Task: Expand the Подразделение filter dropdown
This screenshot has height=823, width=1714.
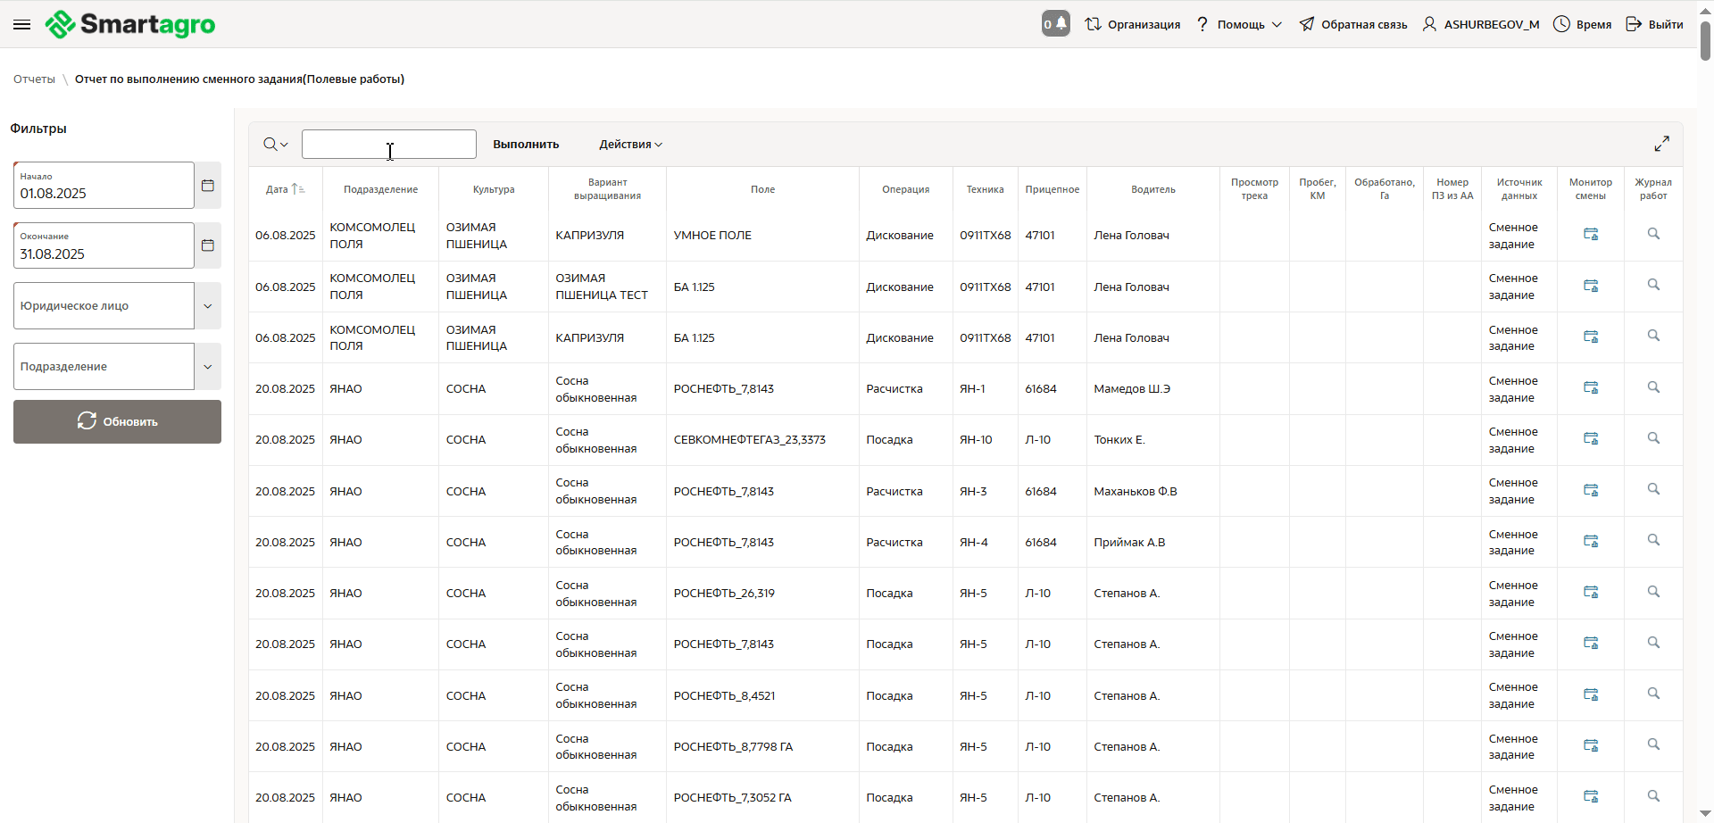Action: [x=208, y=367]
